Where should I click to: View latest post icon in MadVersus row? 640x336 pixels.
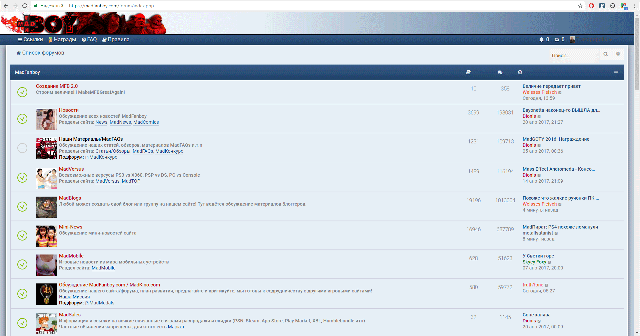point(539,175)
